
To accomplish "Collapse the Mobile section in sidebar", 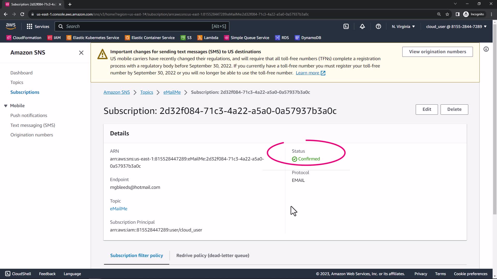I will pyautogui.click(x=6, y=106).
